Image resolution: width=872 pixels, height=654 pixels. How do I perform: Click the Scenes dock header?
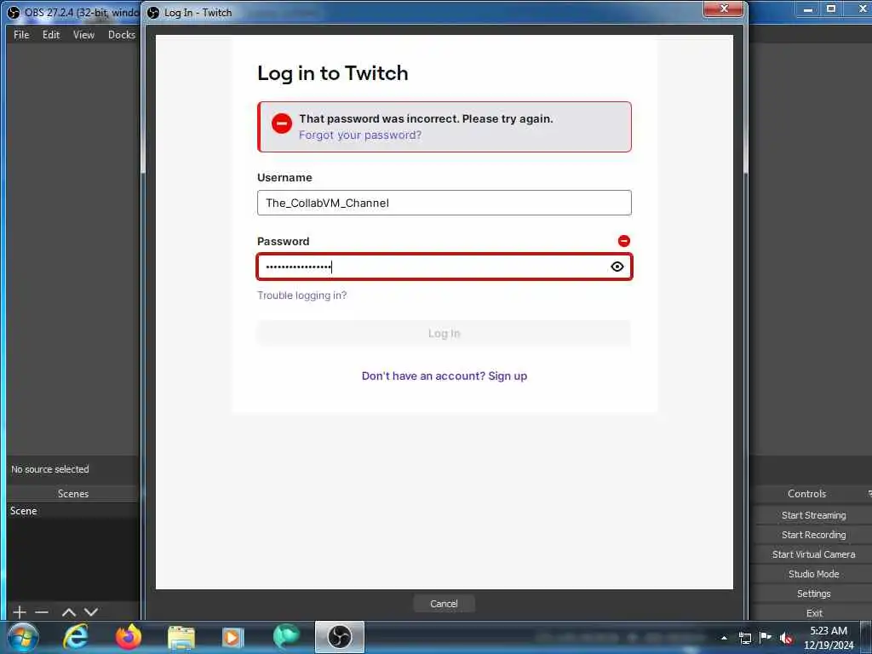click(73, 493)
